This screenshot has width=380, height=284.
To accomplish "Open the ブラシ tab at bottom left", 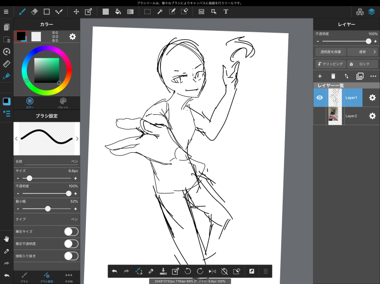I will pos(24,277).
